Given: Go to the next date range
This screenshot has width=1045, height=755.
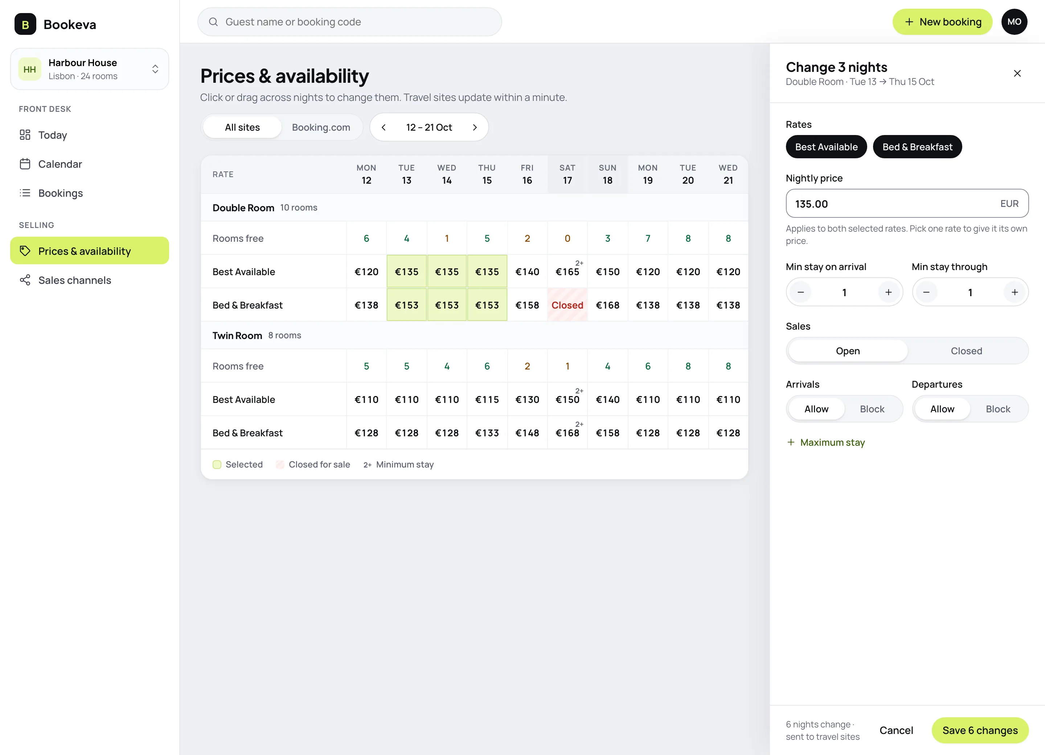Looking at the screenshot, I should point(475,127).
